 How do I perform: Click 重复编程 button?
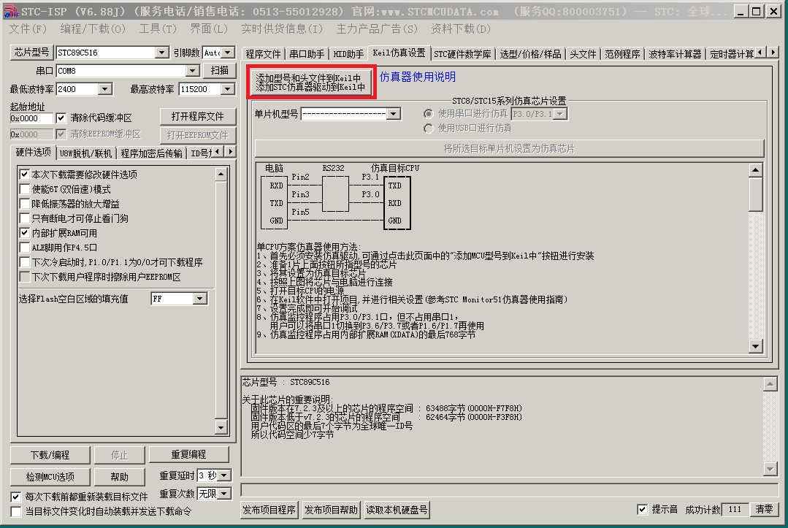pos(188,455)
